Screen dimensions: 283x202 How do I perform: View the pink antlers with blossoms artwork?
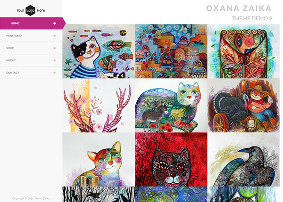pos(99,105)
